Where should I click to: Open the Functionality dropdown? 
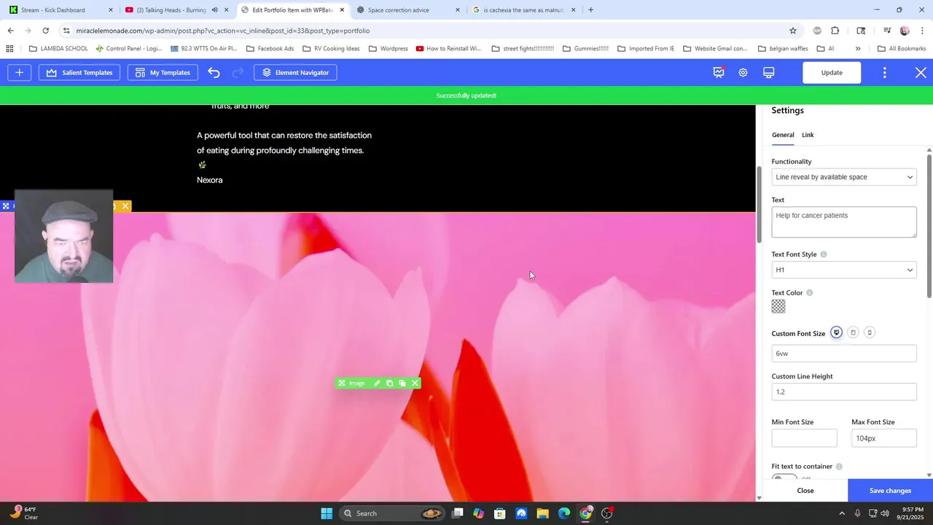click(844, 177)
